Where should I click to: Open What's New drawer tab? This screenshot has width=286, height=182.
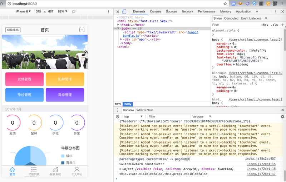tap(144, 110)
